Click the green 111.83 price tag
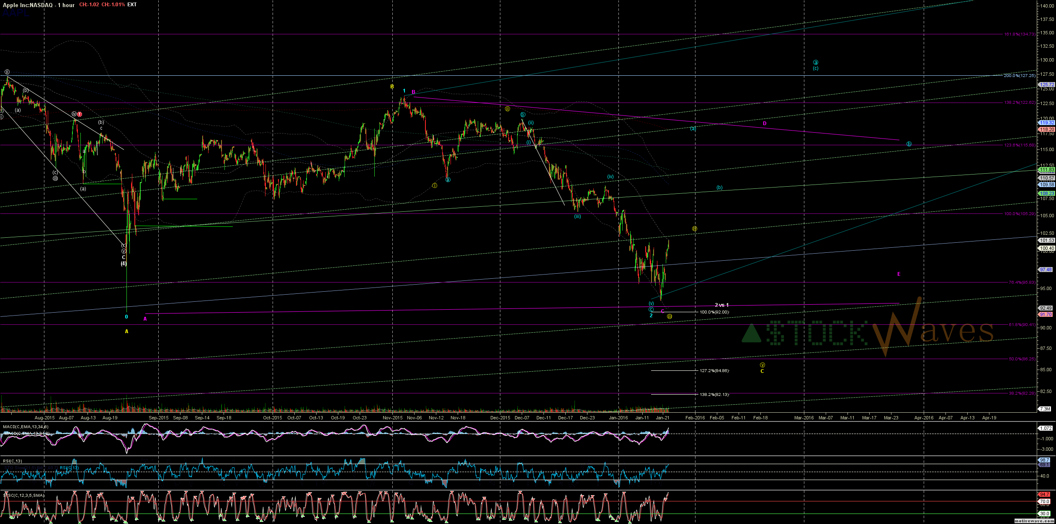 coord(1046,170)
